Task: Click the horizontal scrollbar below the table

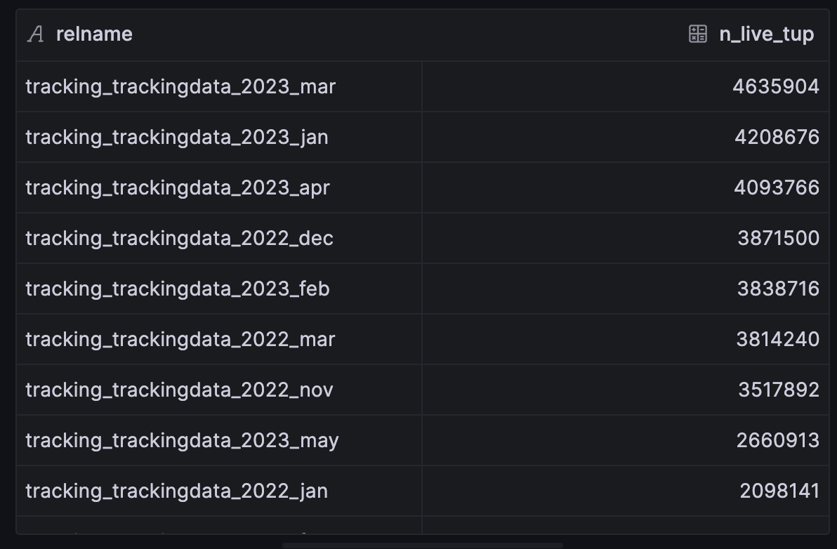Action: 422,545
